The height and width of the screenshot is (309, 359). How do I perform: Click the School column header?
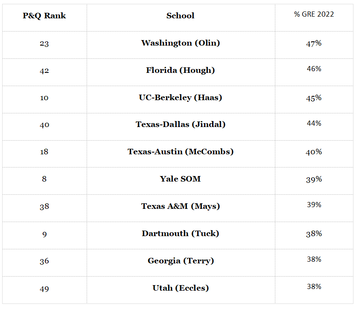[x=181, y=16]
